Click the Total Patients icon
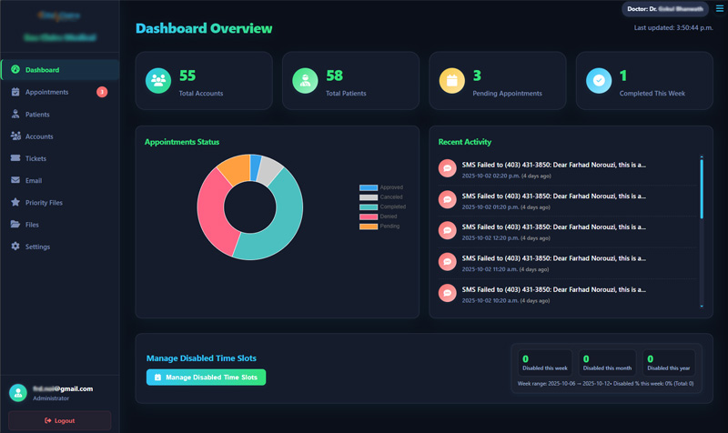 coord(305,81)
